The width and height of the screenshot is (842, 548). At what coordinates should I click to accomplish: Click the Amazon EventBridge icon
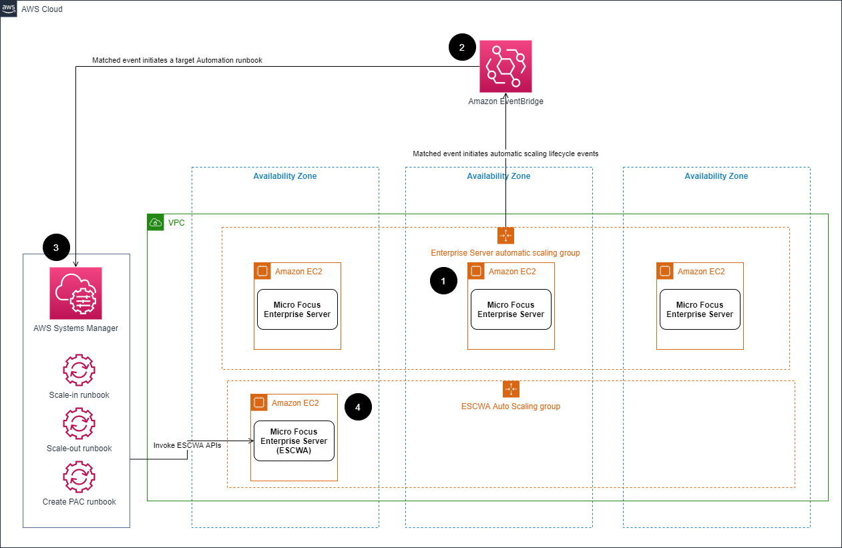(x=505, y=66)
